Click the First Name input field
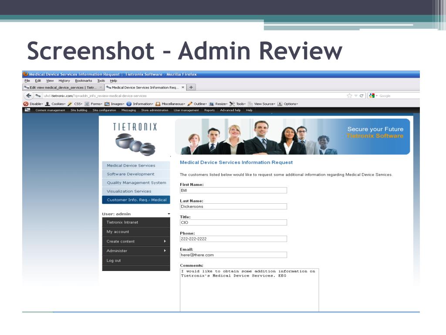This screenshot has width=446, height=335. point(233,190)
